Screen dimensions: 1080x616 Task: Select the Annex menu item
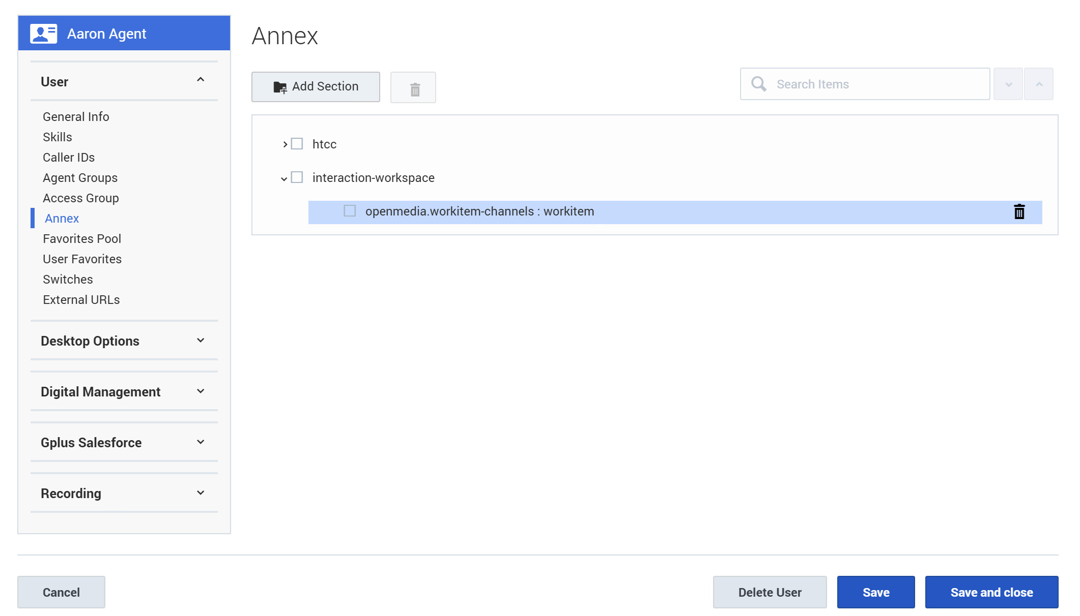pos(62,219)
